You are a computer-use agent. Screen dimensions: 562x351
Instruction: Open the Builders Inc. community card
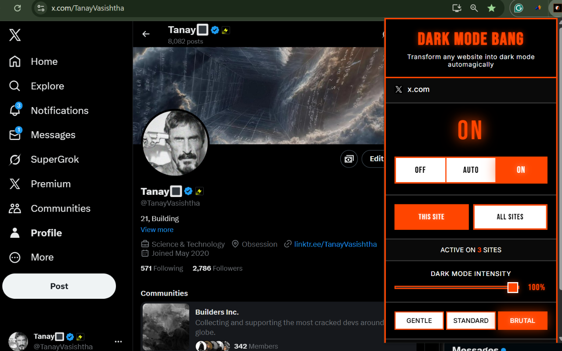click(263, 327)
